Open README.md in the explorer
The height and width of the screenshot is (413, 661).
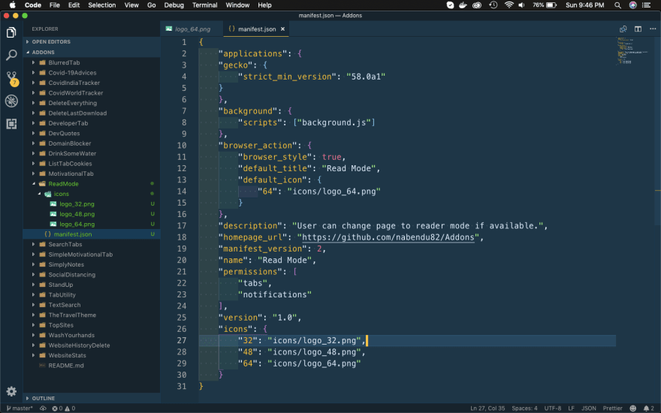click(x=66, y=366)
